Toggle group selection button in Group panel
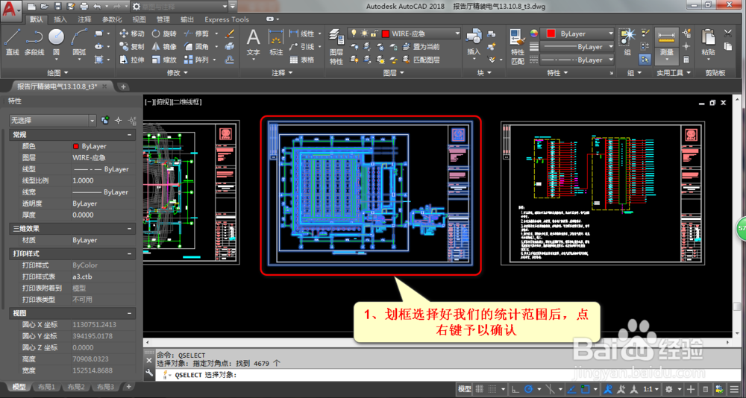746x398 pixels. pos(645,60)
